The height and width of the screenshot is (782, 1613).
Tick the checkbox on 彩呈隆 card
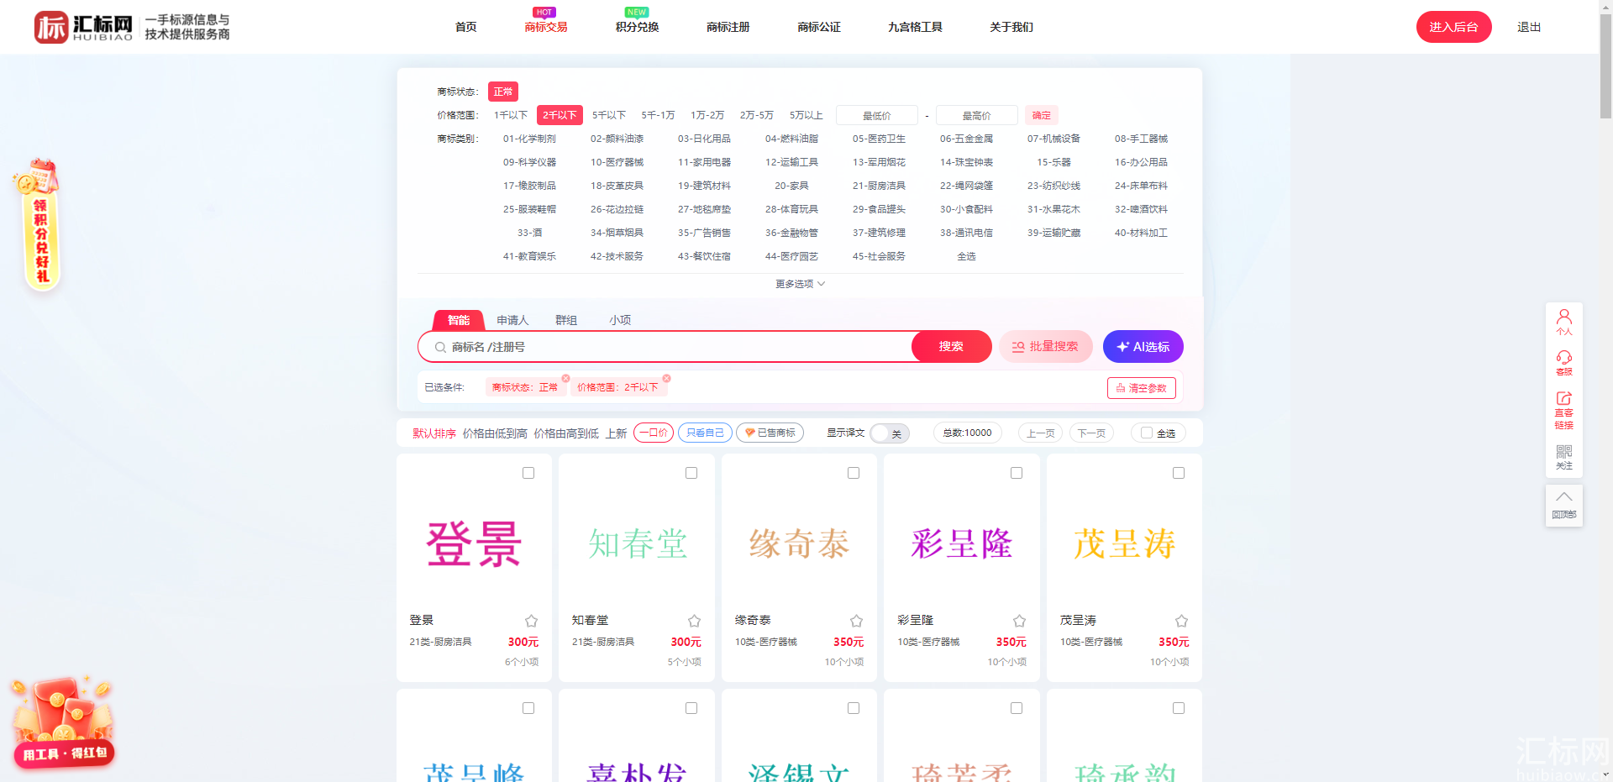tap(1017, 473)
